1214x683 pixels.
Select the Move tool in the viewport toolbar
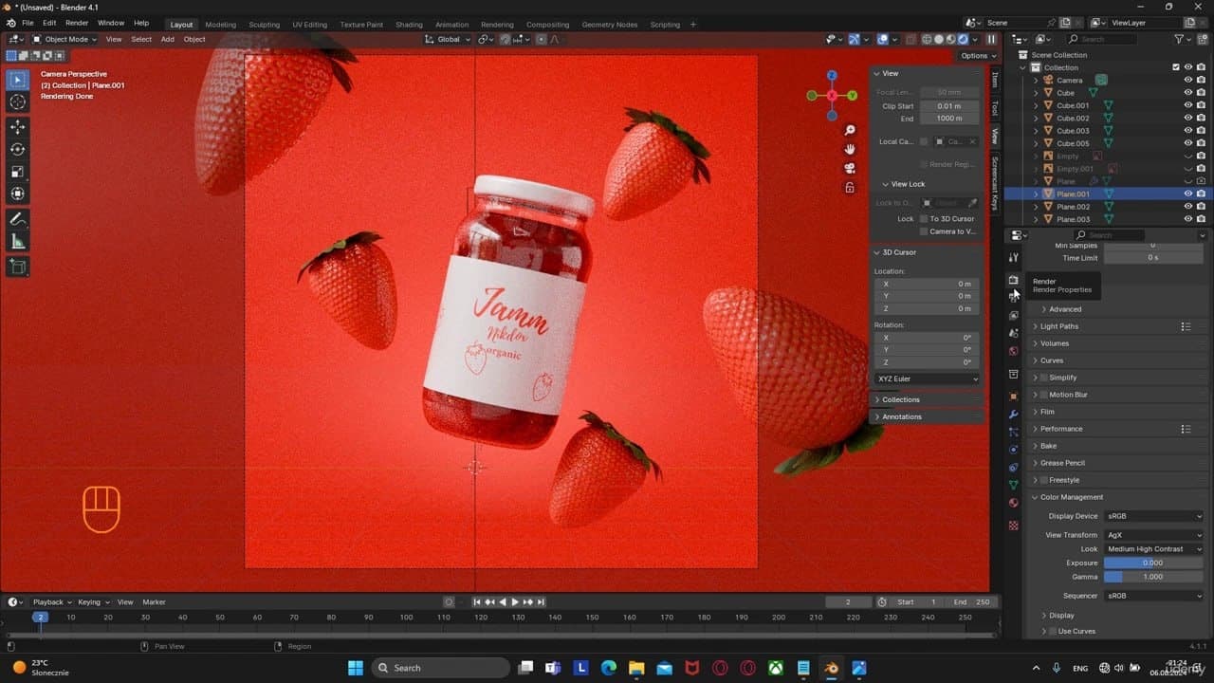[x=17, y=126]
